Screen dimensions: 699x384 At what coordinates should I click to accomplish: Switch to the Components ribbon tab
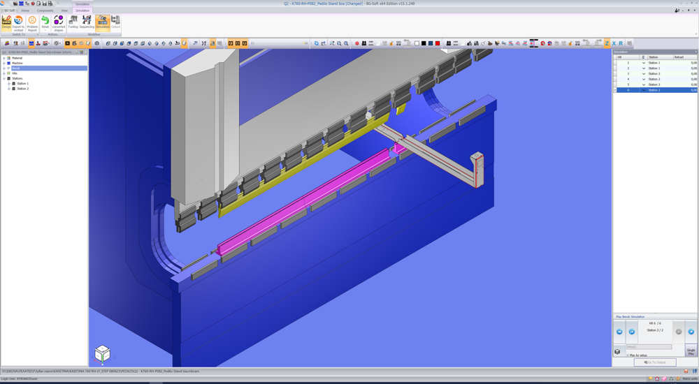pos(45,10)
